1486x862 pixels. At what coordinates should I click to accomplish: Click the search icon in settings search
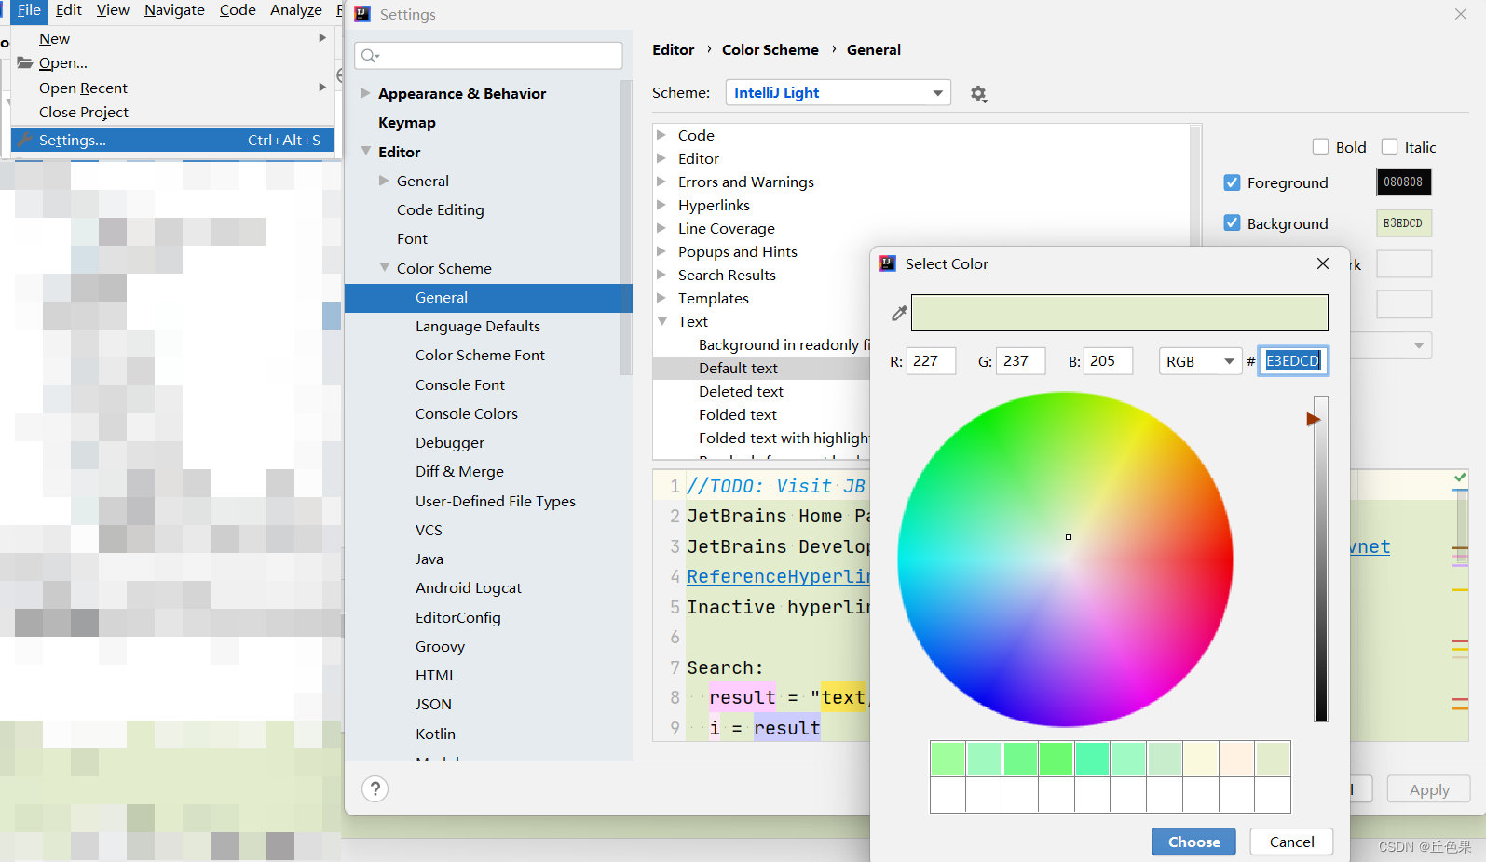point(370,56)
